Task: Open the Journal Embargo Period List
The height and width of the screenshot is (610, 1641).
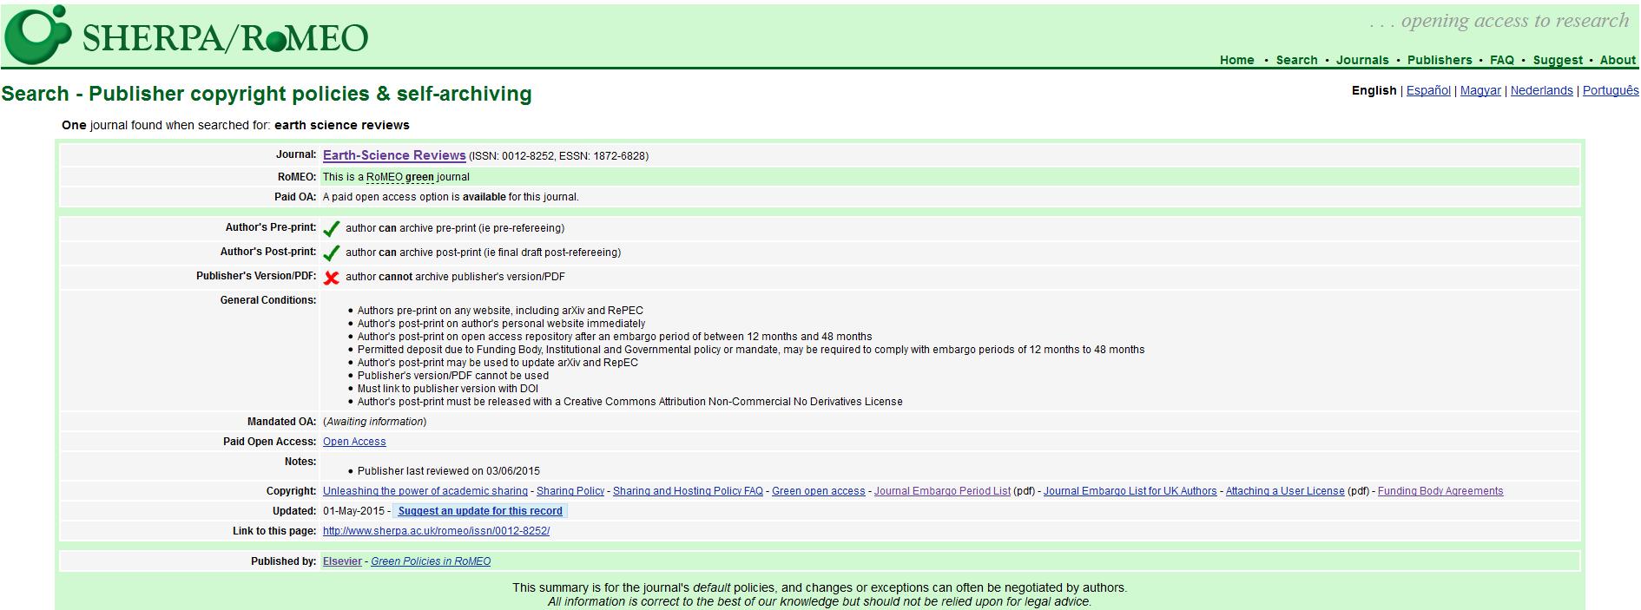Action: tap(942, 491)
